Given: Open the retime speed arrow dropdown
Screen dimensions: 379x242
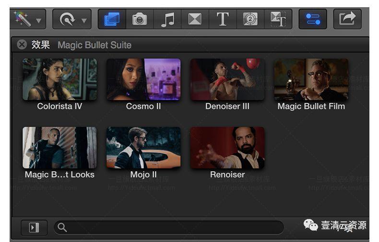Looking at the screenshot, I should (84, 21).
